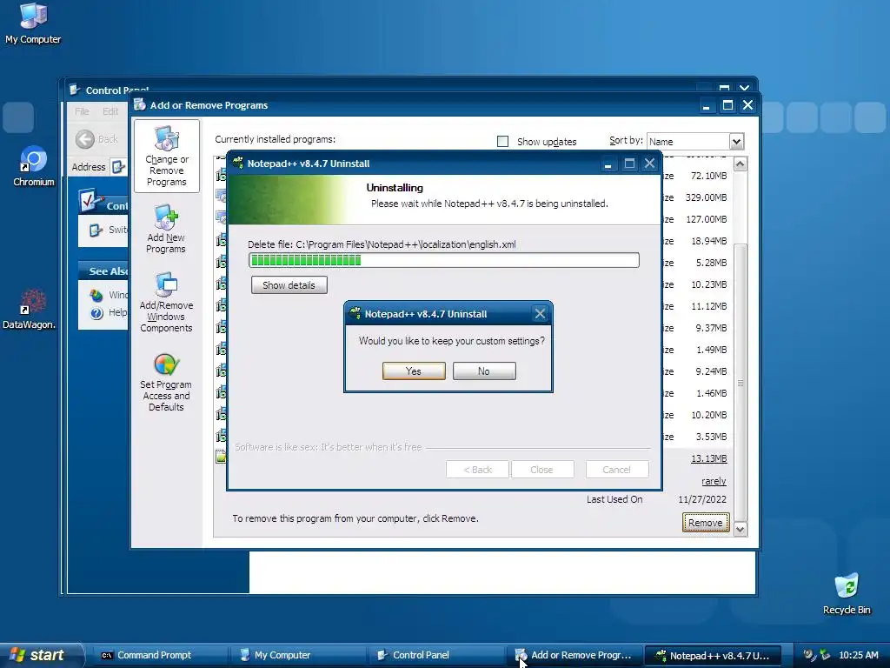Click Switch view icon in Control Panel
This screenshot has height=668, width=890.
pyautogui.click(x=96, y=230)
